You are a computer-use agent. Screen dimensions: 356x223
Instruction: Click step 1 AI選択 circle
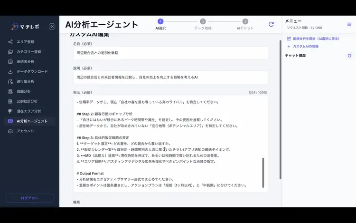coord(160,21)
